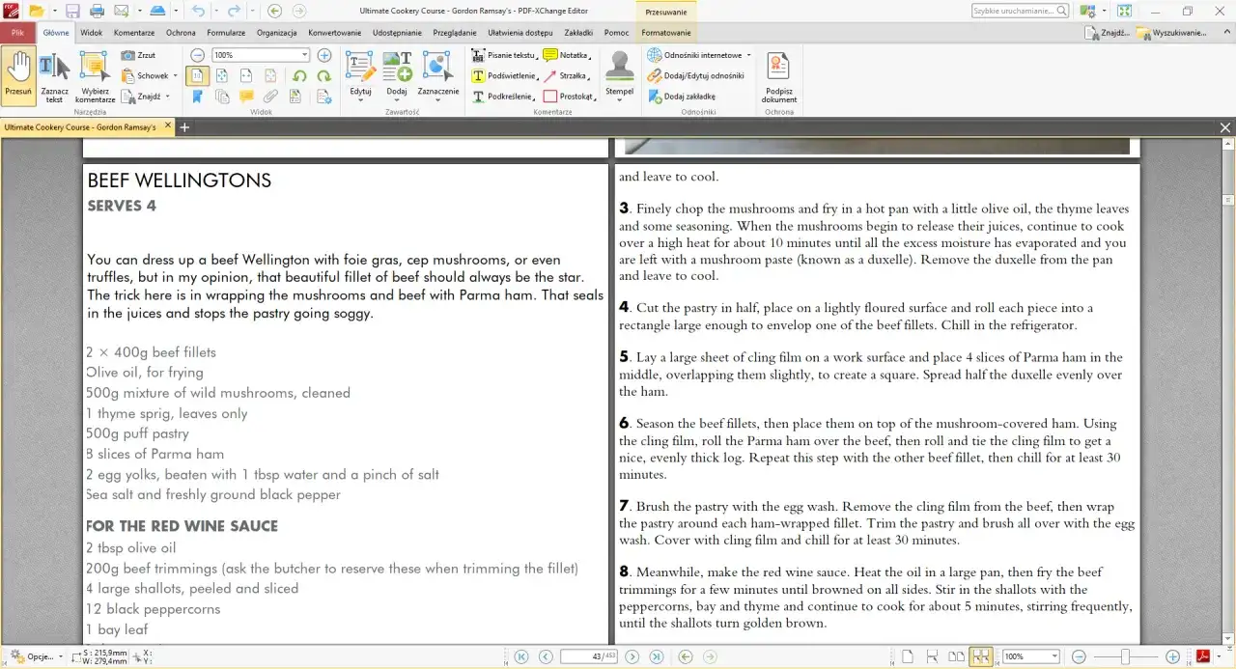Go to the previous page
Screen dimensions: 1236x669
[546, 656]
